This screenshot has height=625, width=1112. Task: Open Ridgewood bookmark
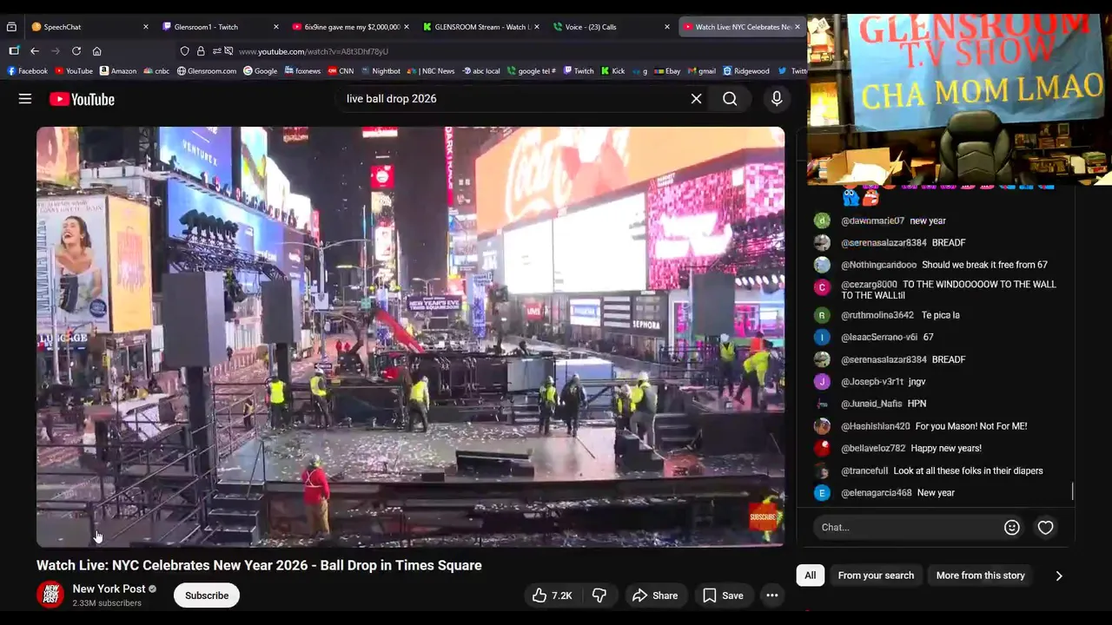746,71
